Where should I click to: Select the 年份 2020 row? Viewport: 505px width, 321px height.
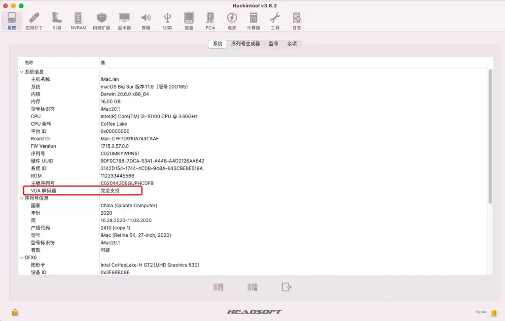[x=253, y=213]
